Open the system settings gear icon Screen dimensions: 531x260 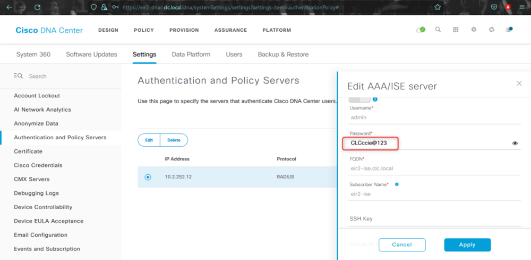(x=474, y=30)
